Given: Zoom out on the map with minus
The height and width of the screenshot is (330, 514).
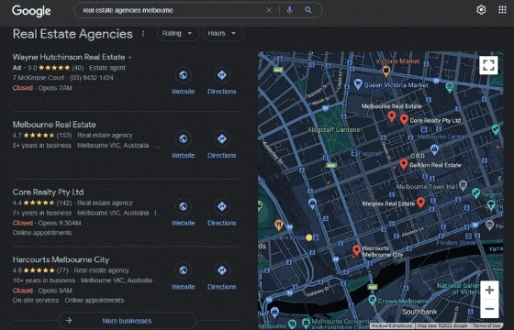Looking at the screenshot, I should tap(489, 309).
